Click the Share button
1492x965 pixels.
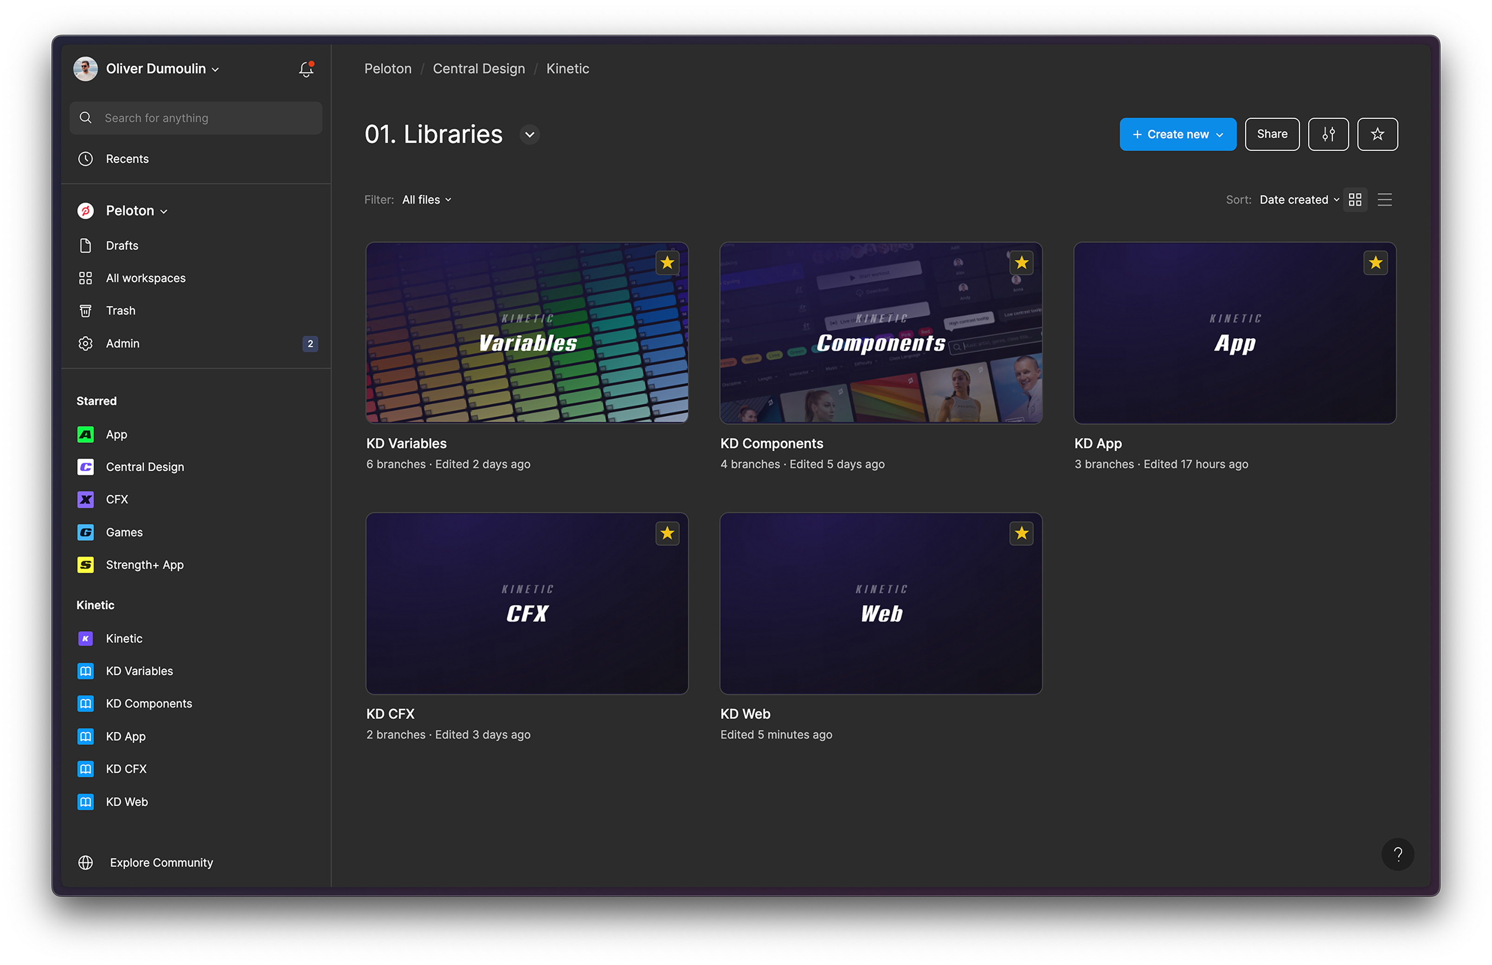click(x=1272, y=134)
